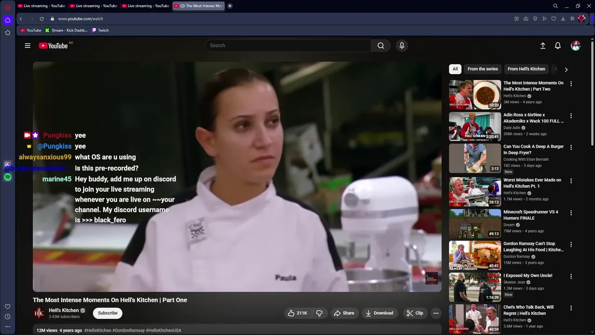Image resolution: width=595 pixels, height=335 pixels.
Task: Open options for Chefs Who Talk Back video
Action: (571, 308)
